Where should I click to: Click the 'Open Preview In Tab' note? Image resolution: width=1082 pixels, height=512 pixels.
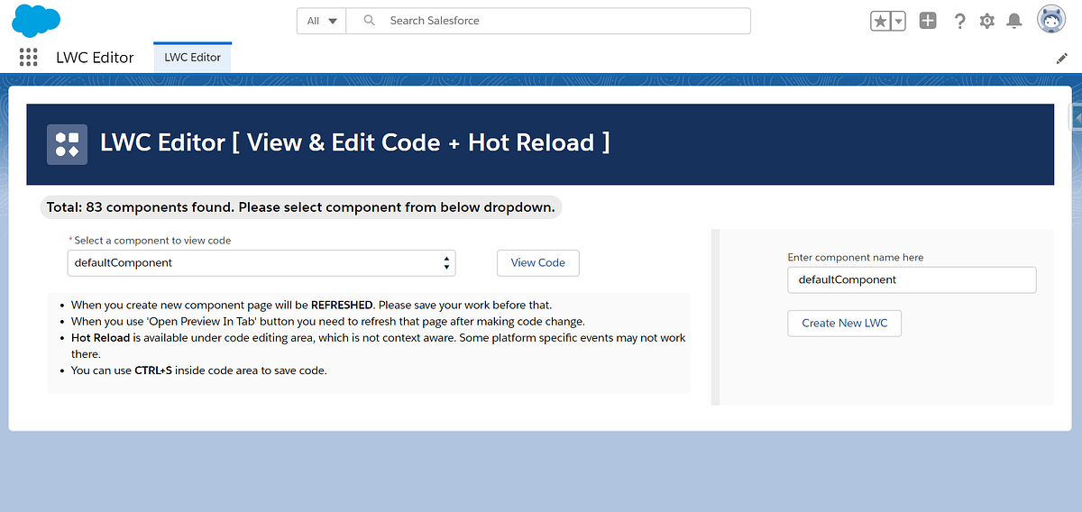point(328,322)
